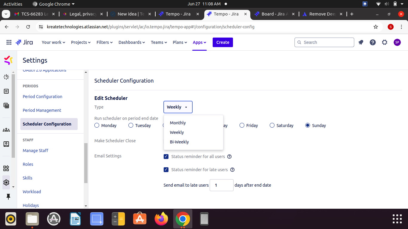The width and height of the screenshot is (408, 229).
Task: Click the Jira notifications bell icon
Action: click(x=361, y=42)
